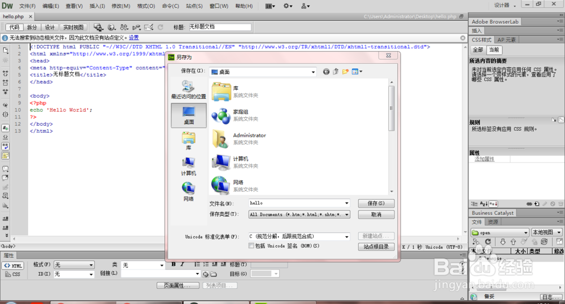Switch to the AP 元素 tab
Screen dimensions: 565x304
click(506, 39)
